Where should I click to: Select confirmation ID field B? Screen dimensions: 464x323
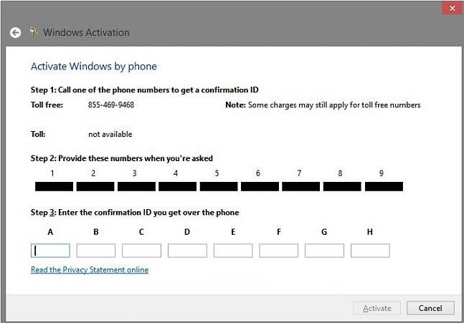tap(95, 251)
